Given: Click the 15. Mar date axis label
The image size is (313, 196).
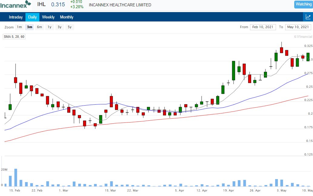Looking at the screenshot, I should pyautogui.click(x=110, y=191).
